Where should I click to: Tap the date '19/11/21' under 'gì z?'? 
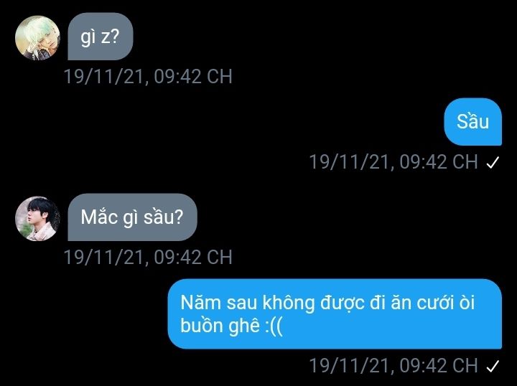(104, 76)
